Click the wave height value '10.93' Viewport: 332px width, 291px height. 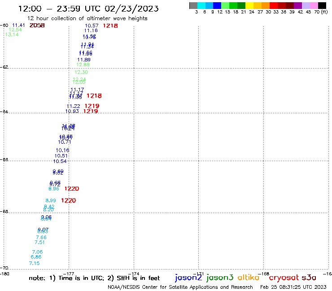point(72,111)
